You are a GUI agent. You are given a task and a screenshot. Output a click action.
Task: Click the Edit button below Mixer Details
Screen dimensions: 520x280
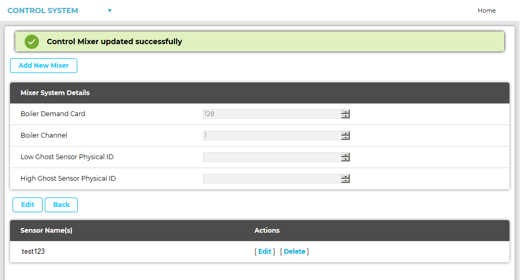tap(27, 205)
